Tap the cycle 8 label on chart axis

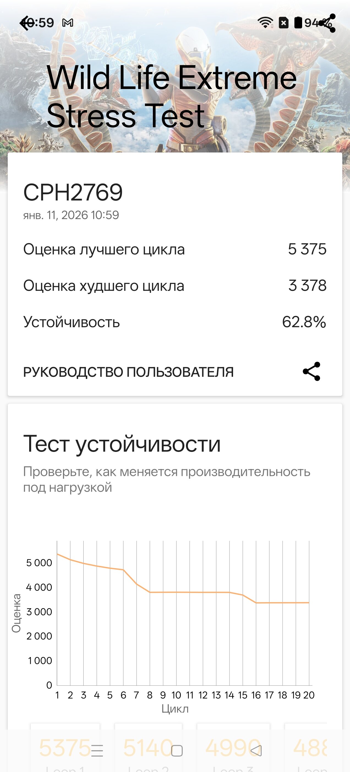click(150, 695)
